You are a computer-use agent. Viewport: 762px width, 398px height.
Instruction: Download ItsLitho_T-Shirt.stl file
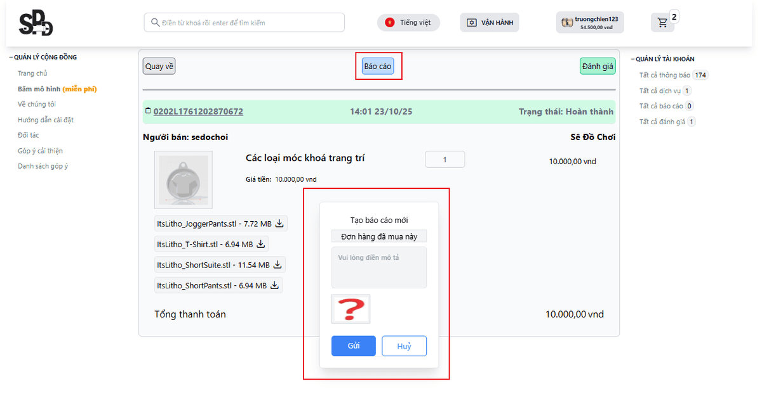(260, 244)
